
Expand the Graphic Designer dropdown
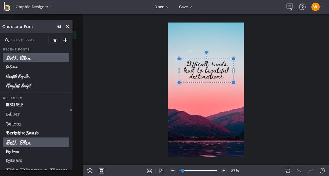(x=34, y=7)
